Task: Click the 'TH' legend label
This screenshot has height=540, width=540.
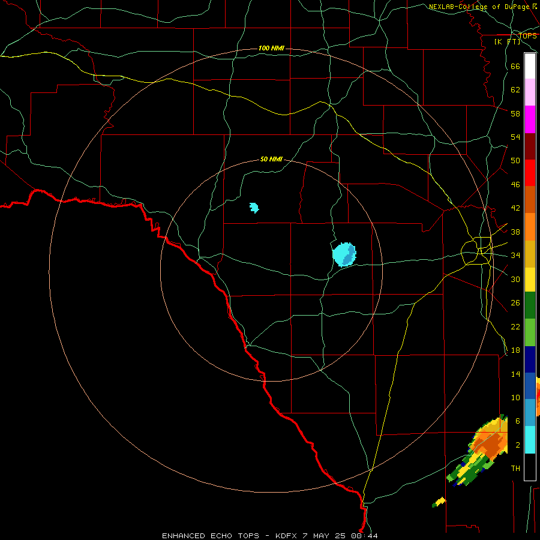Action: point(515,468)
